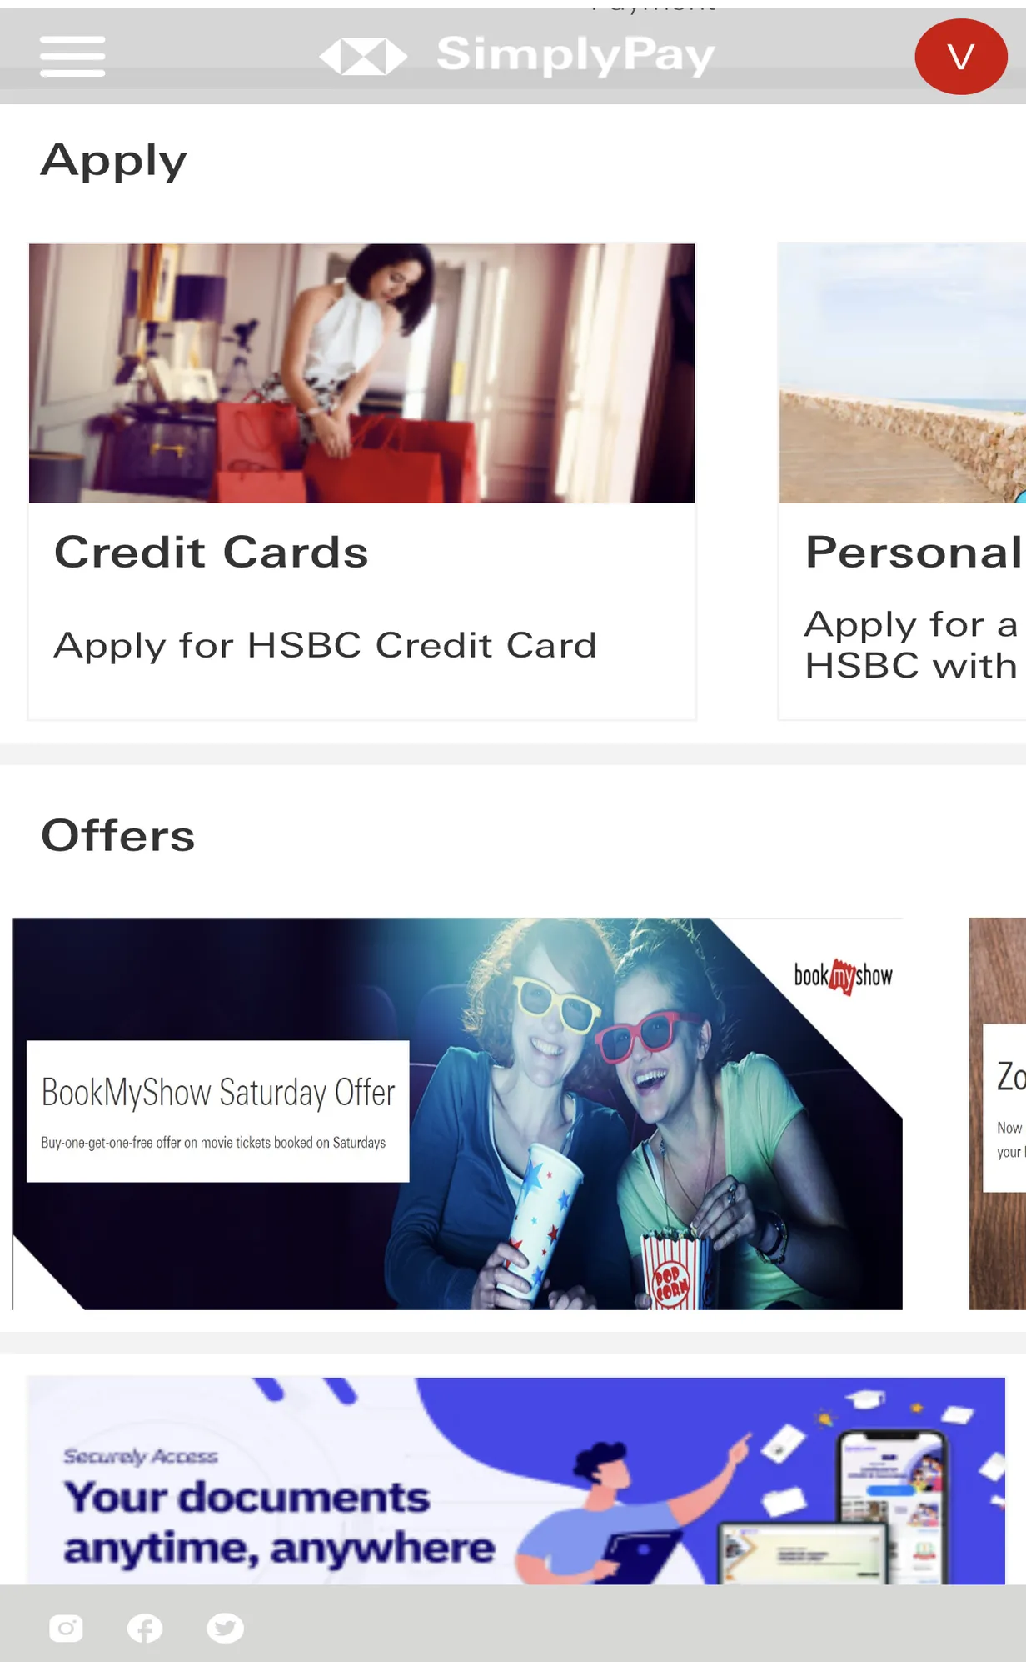Tap the HSBC hexagon logo

click(363, 57)
